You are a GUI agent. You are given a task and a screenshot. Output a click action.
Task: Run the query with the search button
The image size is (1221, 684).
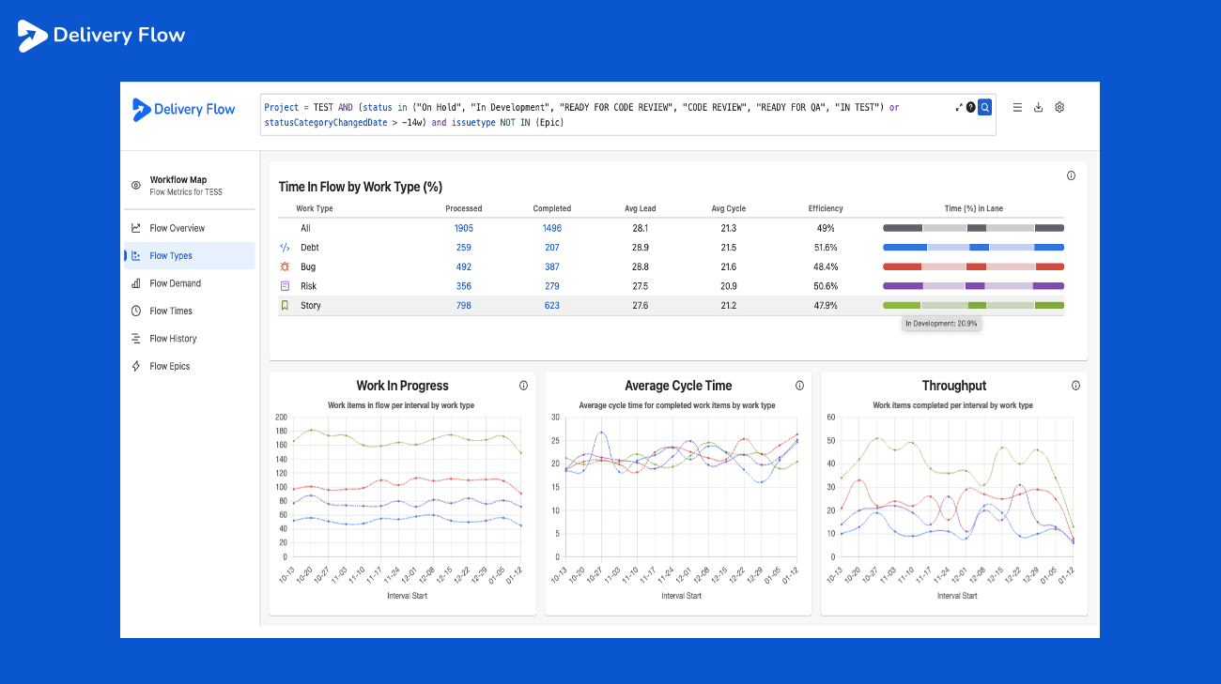pos(984,107)
